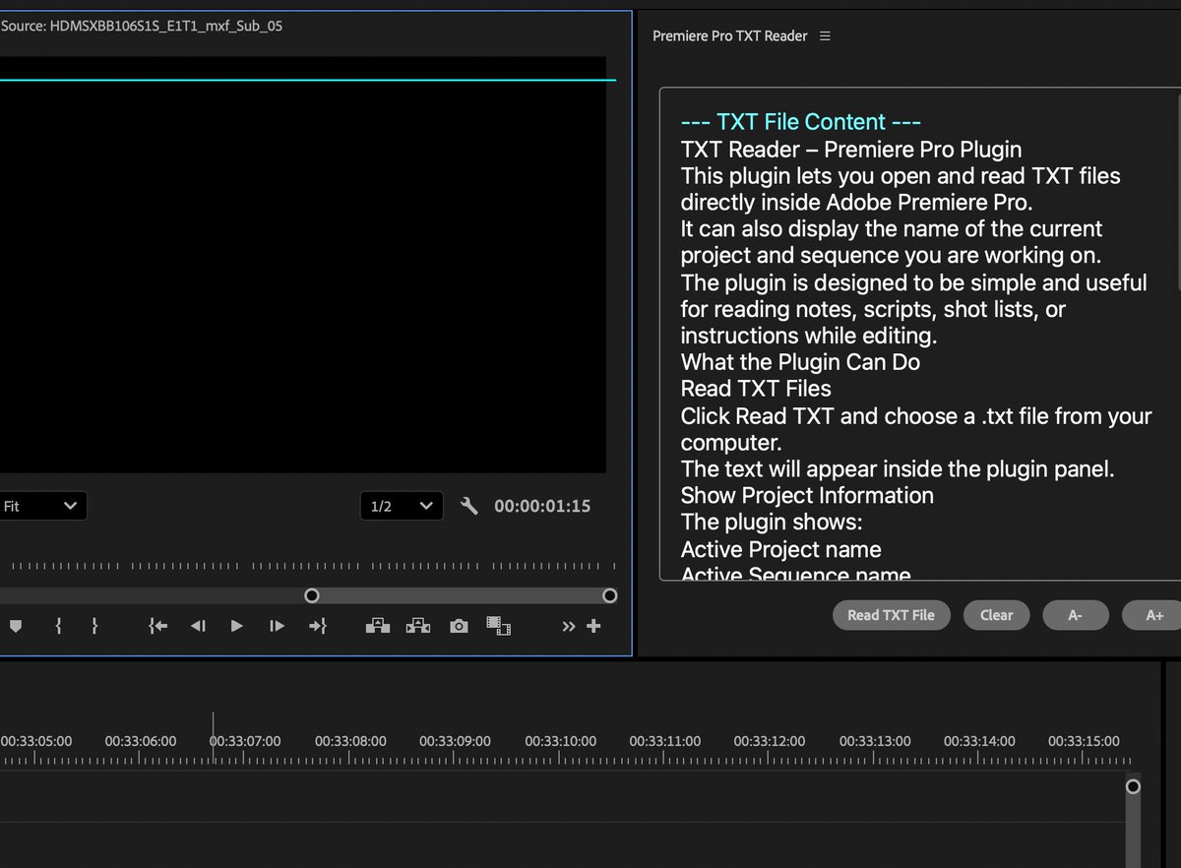Decrease font size with A- button

[1075, 615]
